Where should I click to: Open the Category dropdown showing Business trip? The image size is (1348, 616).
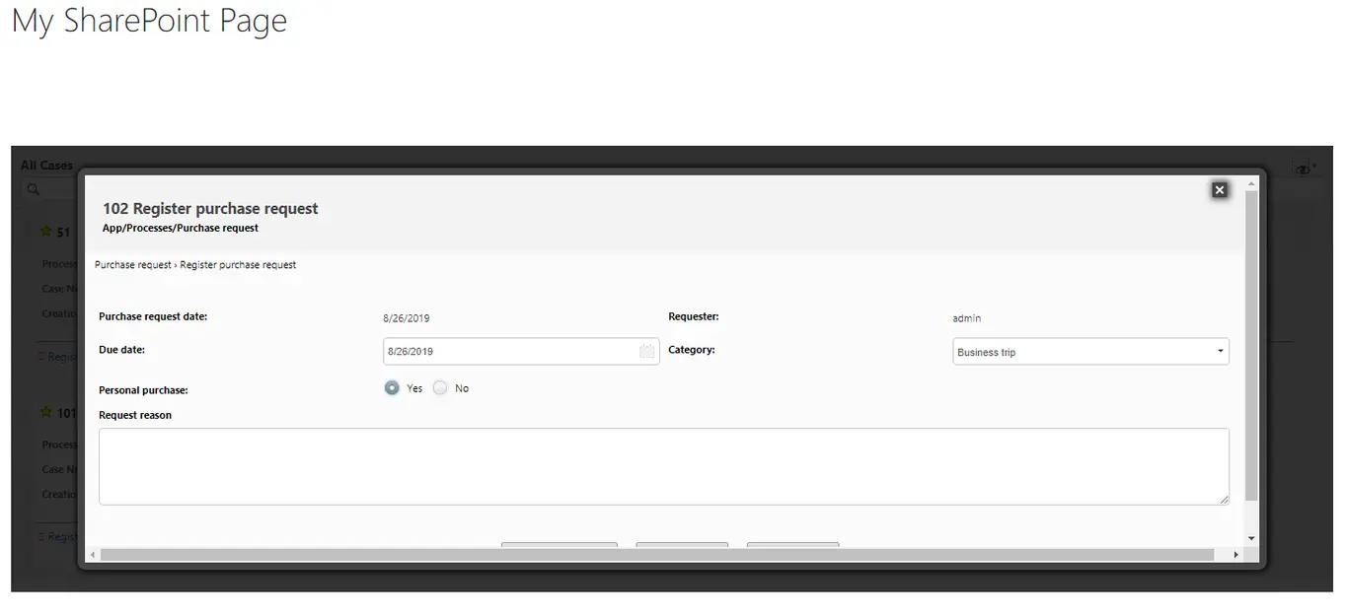point(1090,352)
